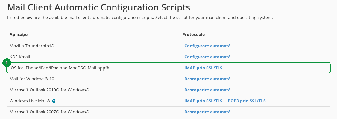Click the 'Listed below are the available' description
The image size is (337, 119).
140,18
